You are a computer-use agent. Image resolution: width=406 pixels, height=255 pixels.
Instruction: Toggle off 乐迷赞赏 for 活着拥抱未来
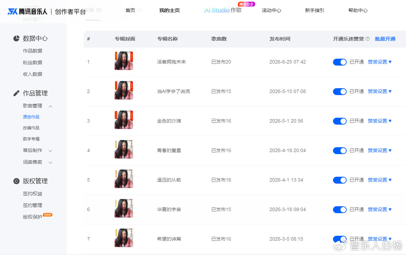[x=339, y=62]
